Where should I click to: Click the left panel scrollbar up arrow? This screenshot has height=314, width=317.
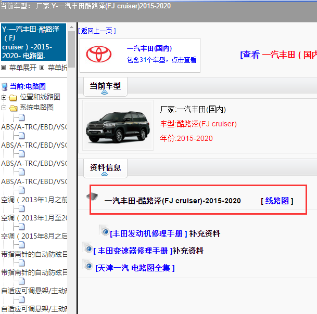point(71,27)
